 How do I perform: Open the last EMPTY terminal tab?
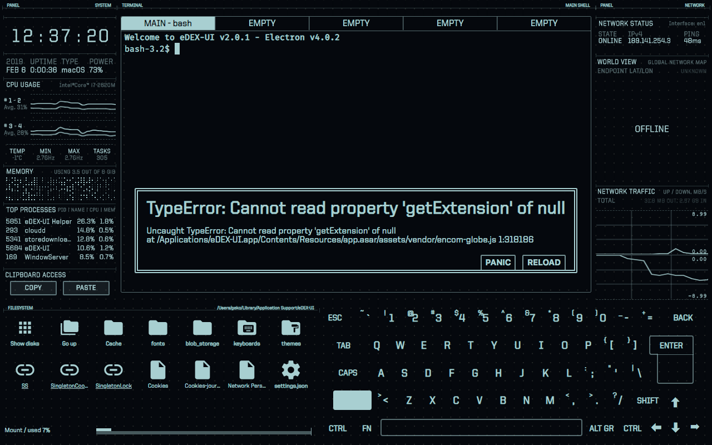click(x=544, y=23)
